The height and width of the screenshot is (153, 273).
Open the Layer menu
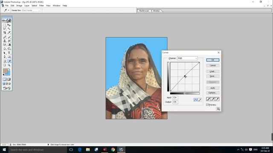click(27, 6)
